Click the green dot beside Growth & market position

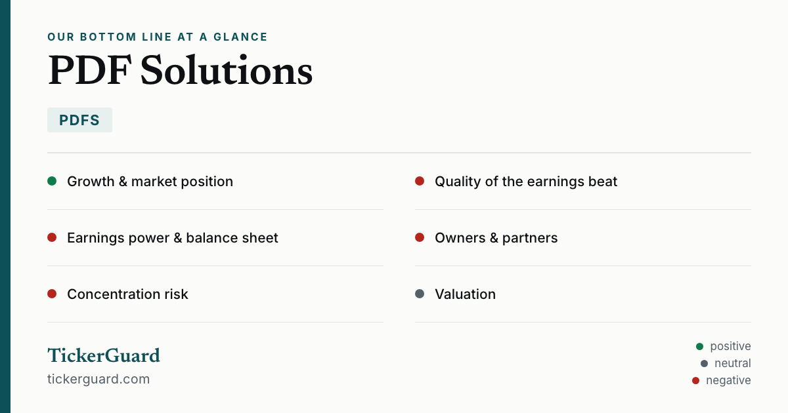[52, 181]
